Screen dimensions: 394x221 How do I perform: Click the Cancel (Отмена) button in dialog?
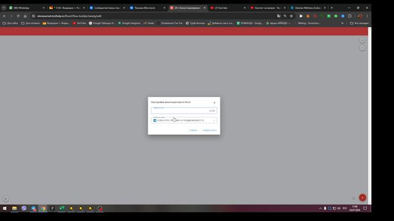coord(193,130)
